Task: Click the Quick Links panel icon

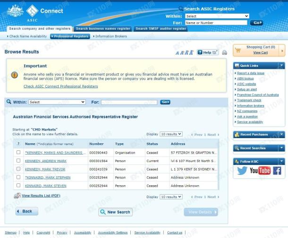Action: (237, 66)
